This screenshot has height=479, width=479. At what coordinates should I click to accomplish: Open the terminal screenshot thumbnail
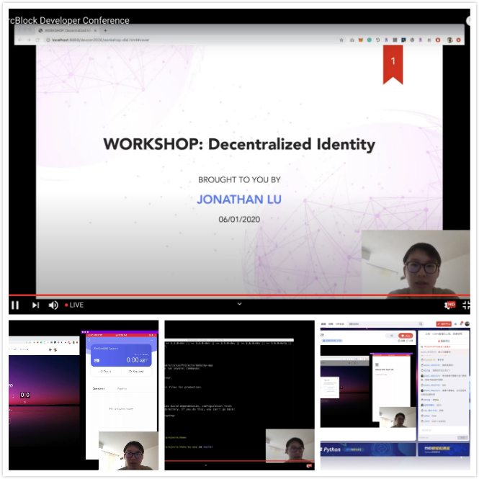[x=239, y=395]
